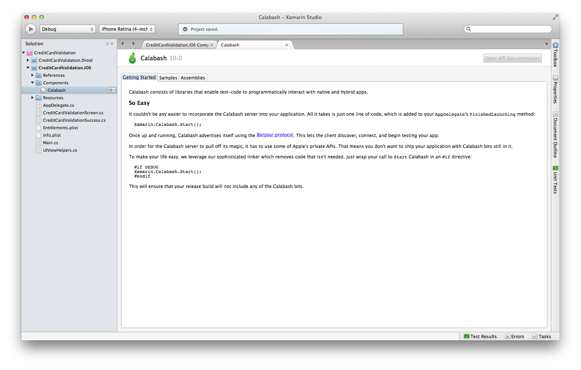This screenshot has width=581, height=370.
Task: Switch to the Assemblies tab
Action: 193,78
